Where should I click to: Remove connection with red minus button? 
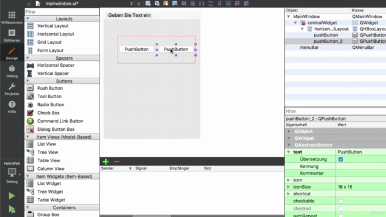(116, 162)
